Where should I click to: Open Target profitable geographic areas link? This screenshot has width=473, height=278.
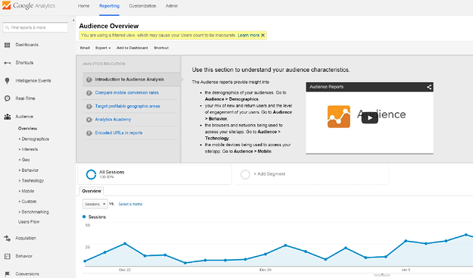[127, 106]
